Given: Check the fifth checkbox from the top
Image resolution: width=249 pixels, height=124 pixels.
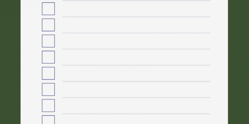Looking at the screenshot, I should pos(48,73).
